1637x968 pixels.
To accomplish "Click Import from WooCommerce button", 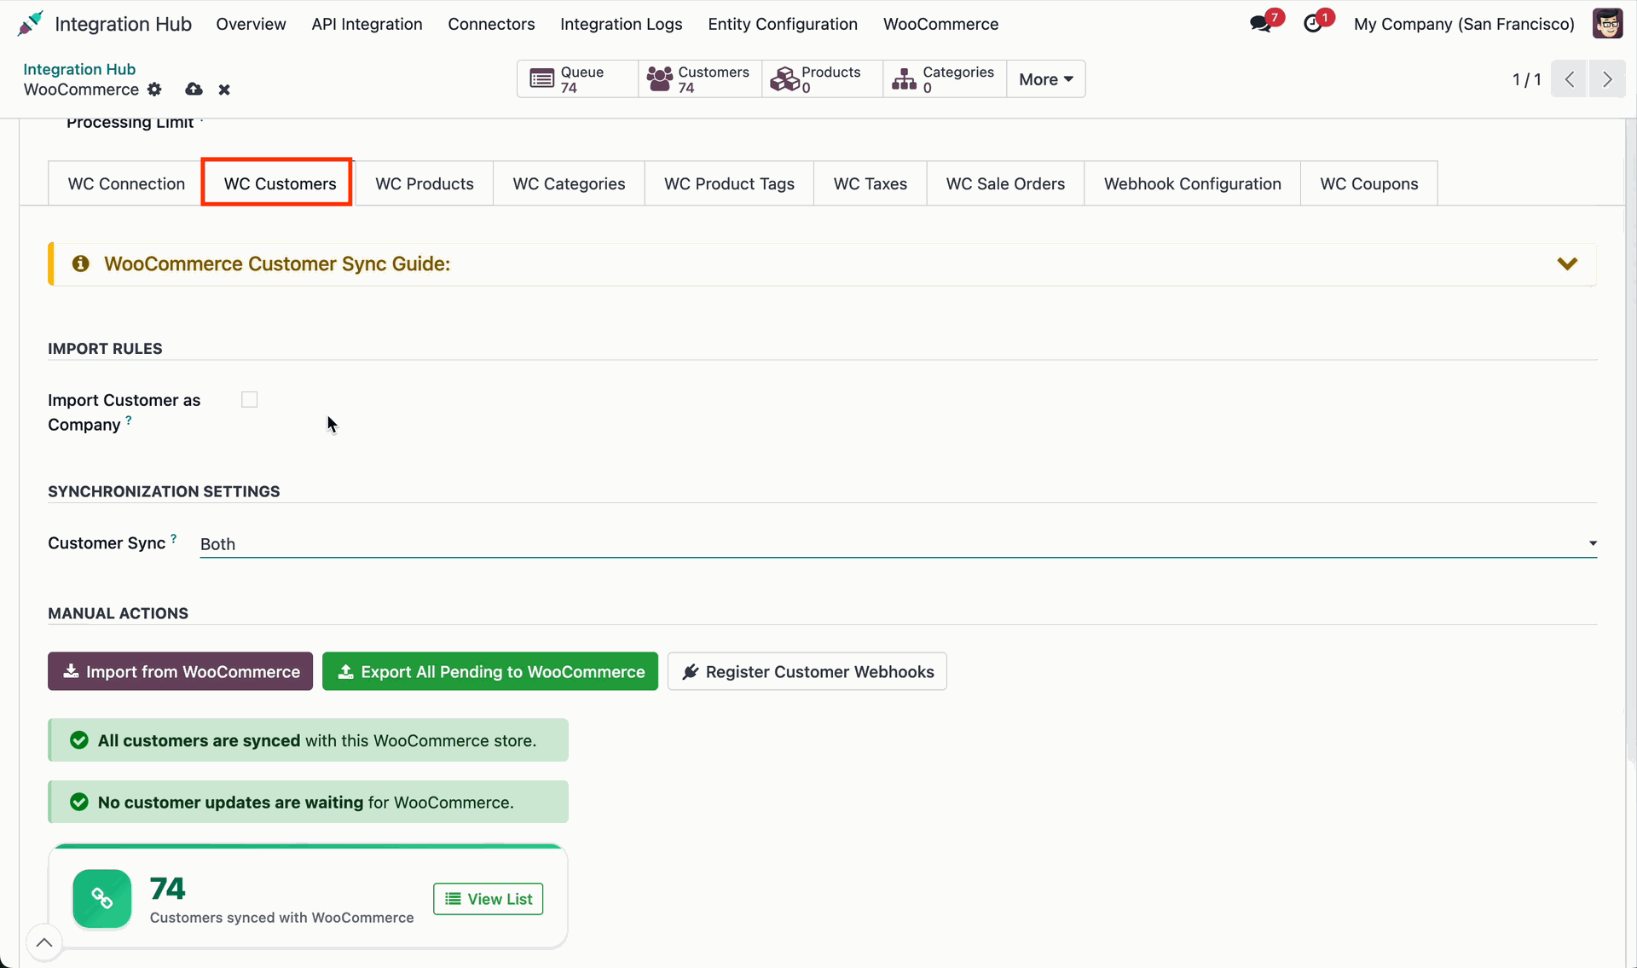I will click(x=180, y=671).
